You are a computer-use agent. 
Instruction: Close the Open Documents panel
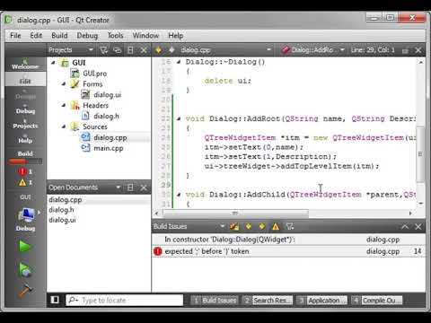click(x=144, y=188)
